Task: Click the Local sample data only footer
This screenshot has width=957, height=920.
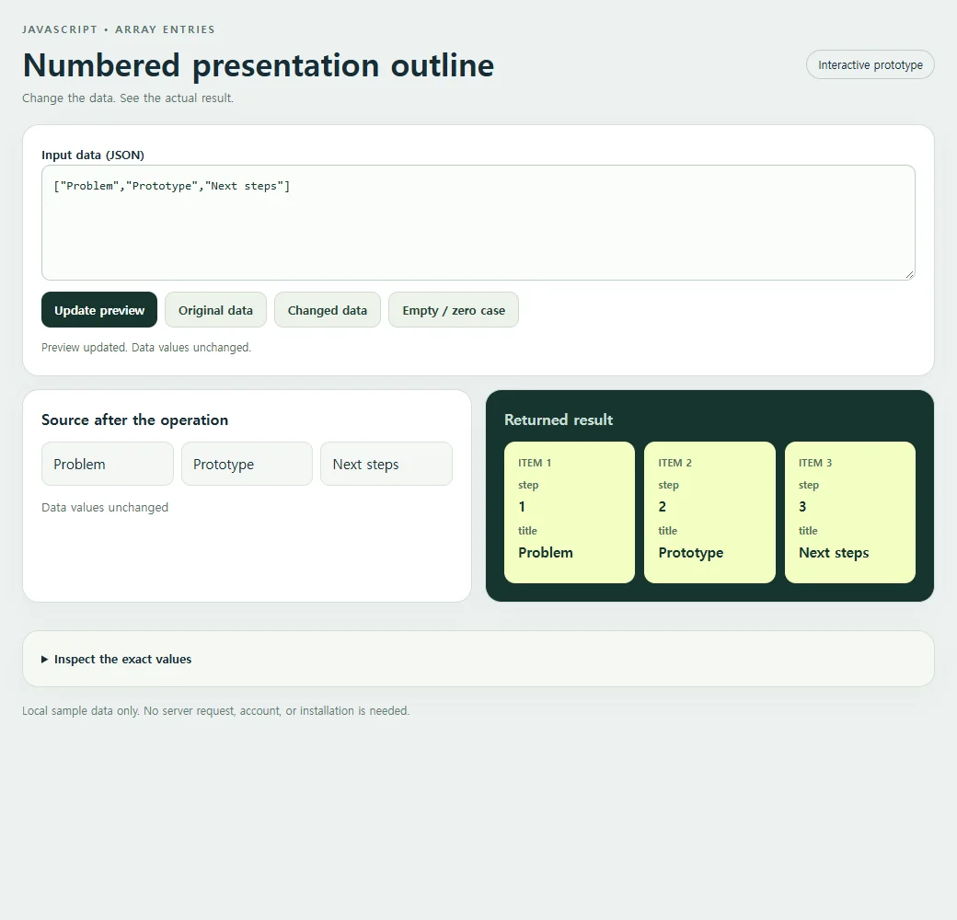Action: [216, 711]
